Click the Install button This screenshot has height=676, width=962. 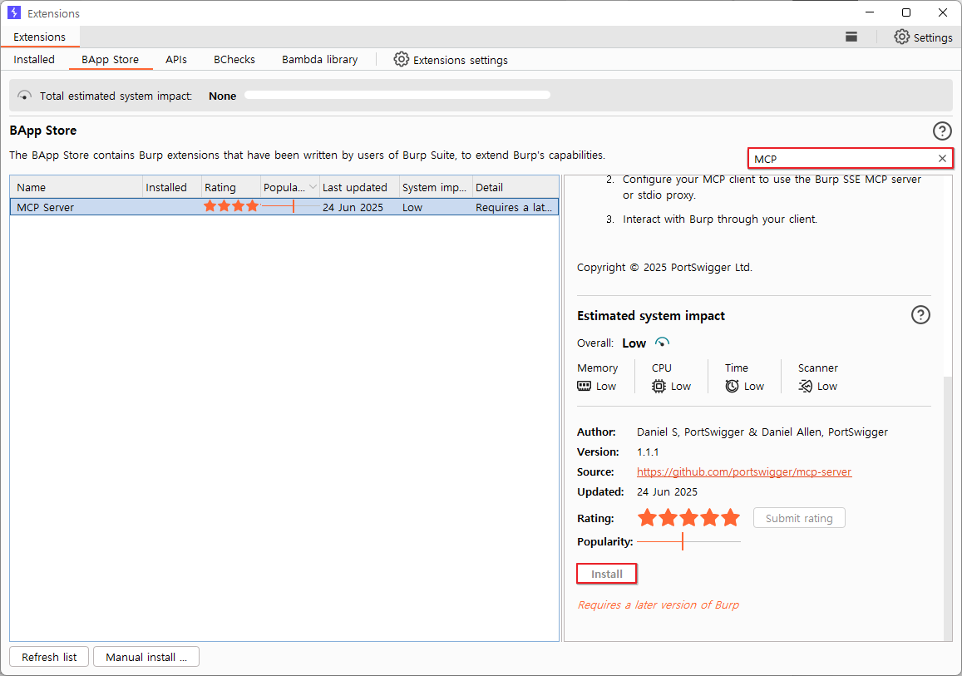(x=607, y=574)
